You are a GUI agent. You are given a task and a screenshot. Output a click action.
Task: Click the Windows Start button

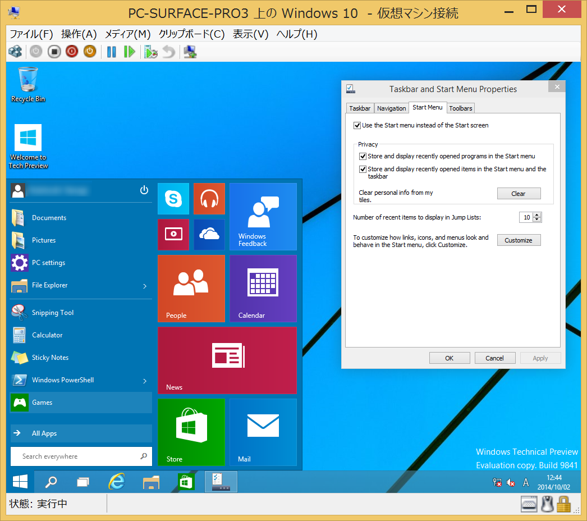[x=20, y=482]
